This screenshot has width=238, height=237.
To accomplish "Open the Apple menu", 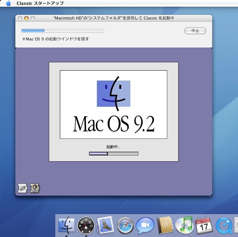I will pyautogui.click(x=9, y=3).
